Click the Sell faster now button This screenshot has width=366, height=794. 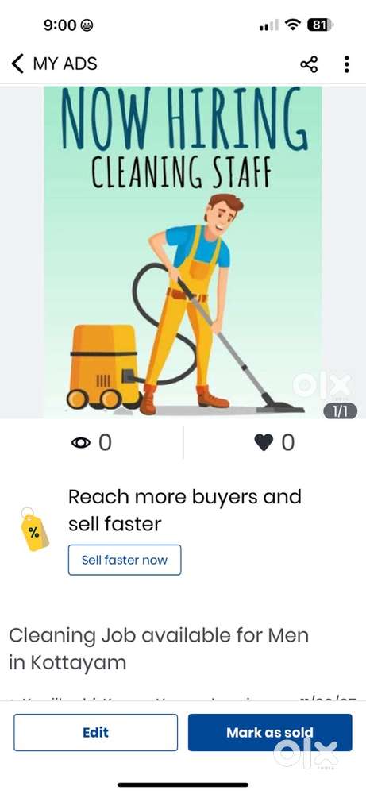click(125, 560)
